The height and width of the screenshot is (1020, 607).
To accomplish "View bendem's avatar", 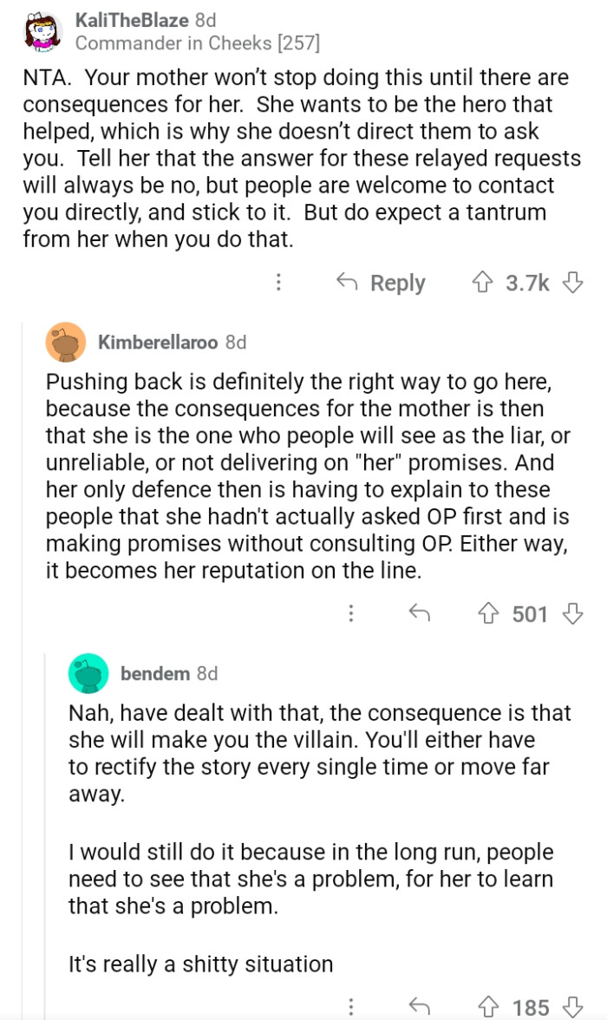I will tap(87, 673).
